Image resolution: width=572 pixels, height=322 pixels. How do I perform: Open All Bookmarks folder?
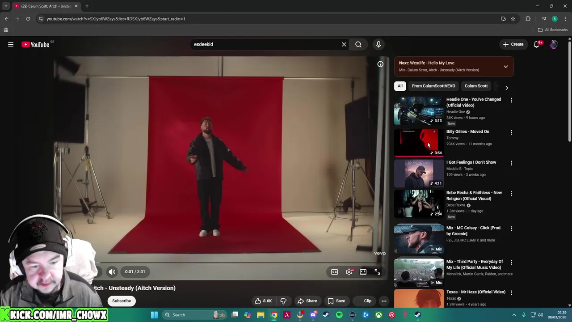[553, 30]
